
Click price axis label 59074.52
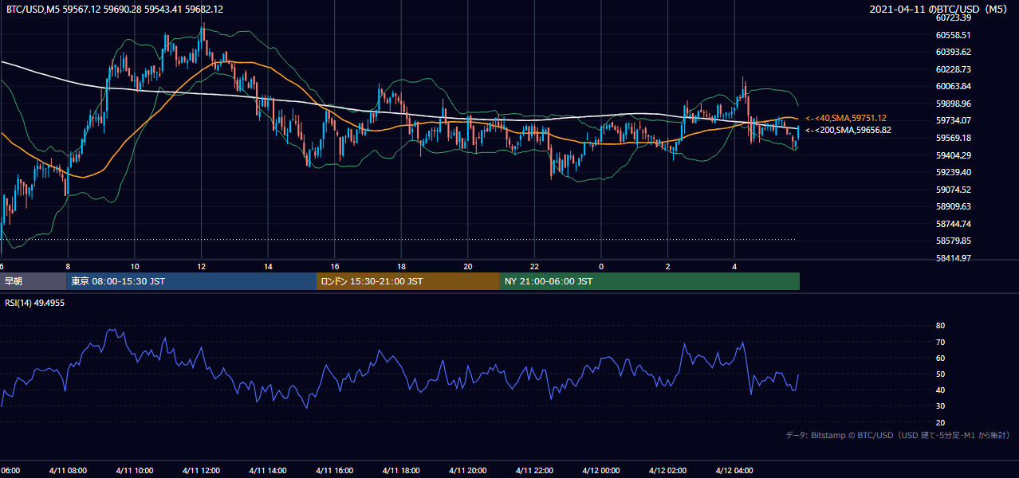953,190
